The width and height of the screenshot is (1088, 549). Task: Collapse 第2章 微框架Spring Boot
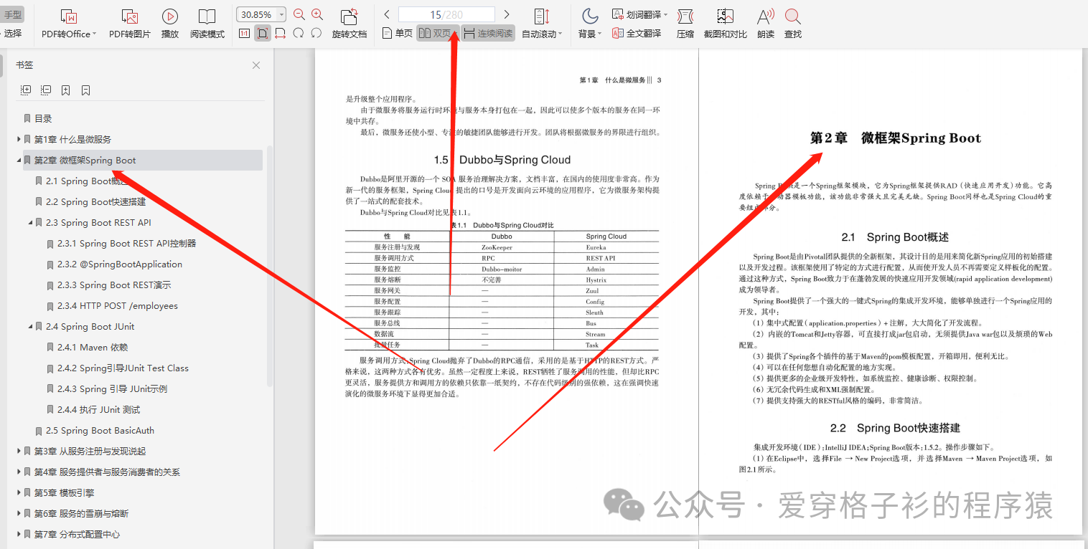coord(19,161)
